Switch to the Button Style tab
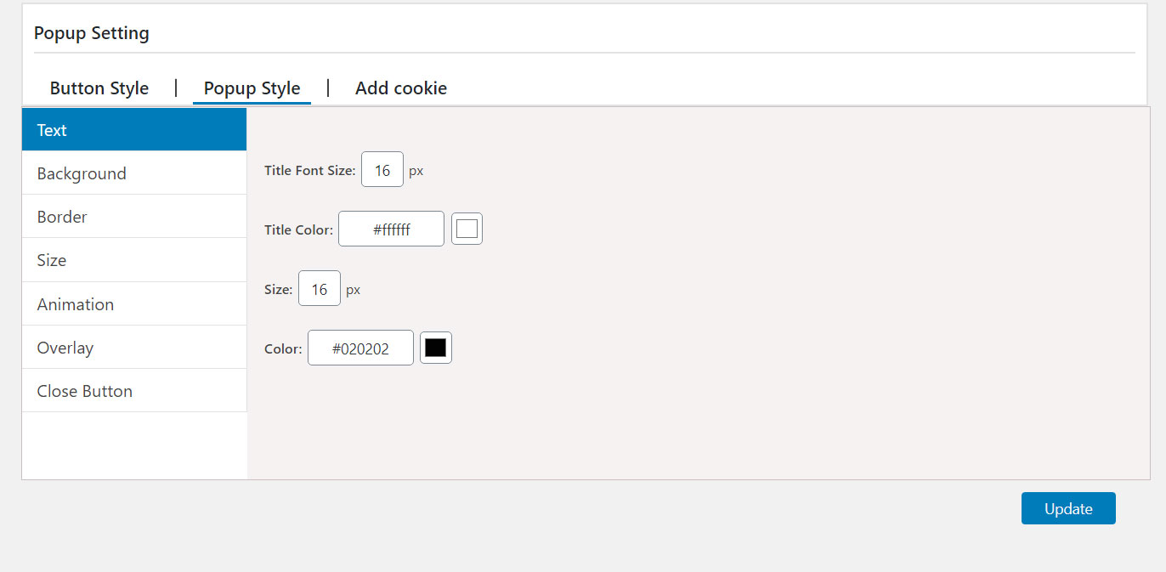Screen dimensions: 1166x572 99,88
